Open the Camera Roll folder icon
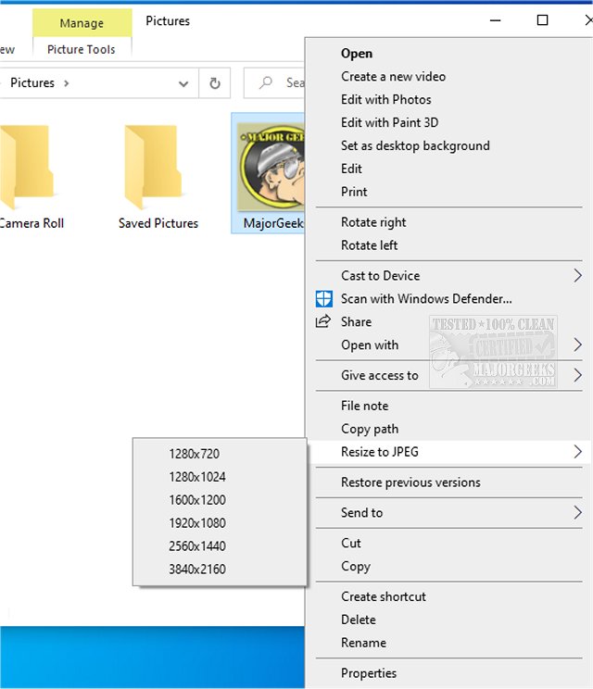This screenshot has height=689, width=593. (20, 167)
